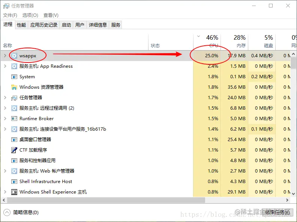Click the 远程过程调用 service gear icon
297x222 pixels.
(14, 108)
